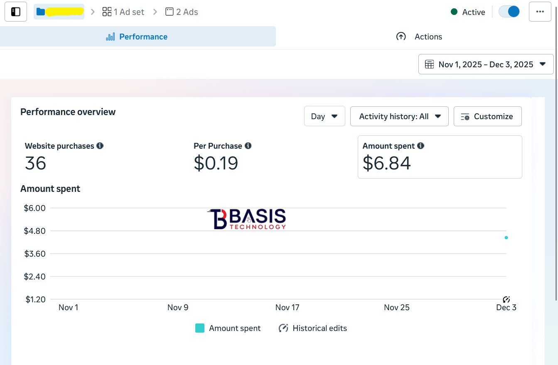558x365 pixels.
Task: Click the historical edit marker on Dec 3
Action: [x=506, y=299]
